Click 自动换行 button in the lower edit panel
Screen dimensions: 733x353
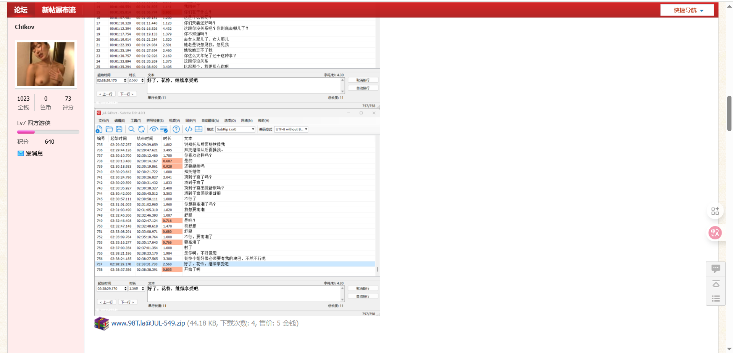pyautogui.click(x=363, y=296)
